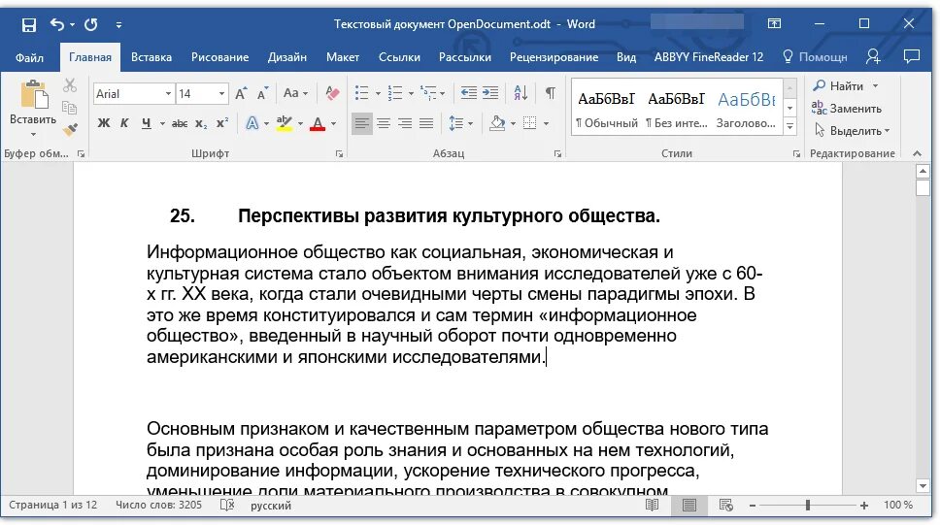Screen dimensions: 940x525
Task: Zoom in with the plus button
Action: click(864, 506)
